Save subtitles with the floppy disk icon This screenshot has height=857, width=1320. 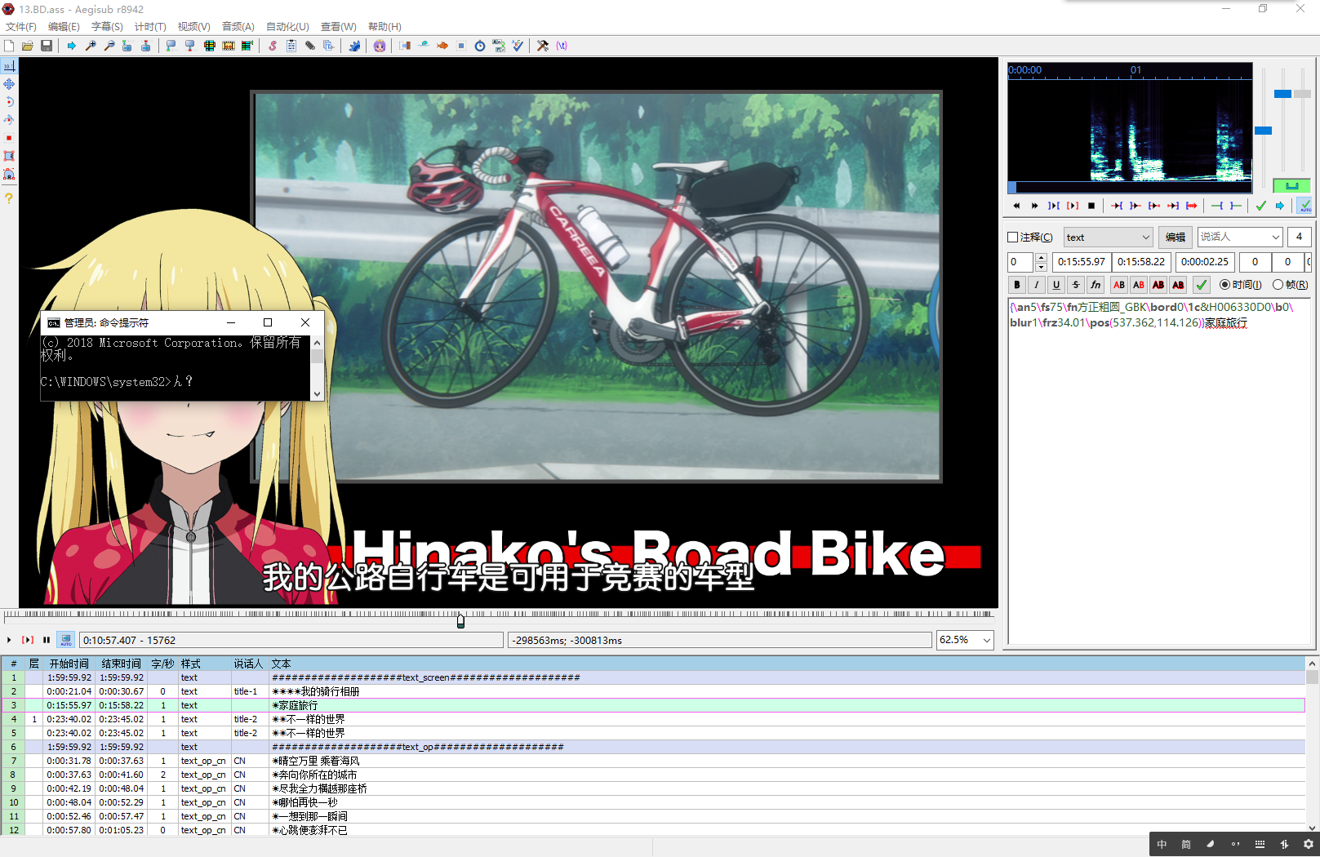coord(47,46)
